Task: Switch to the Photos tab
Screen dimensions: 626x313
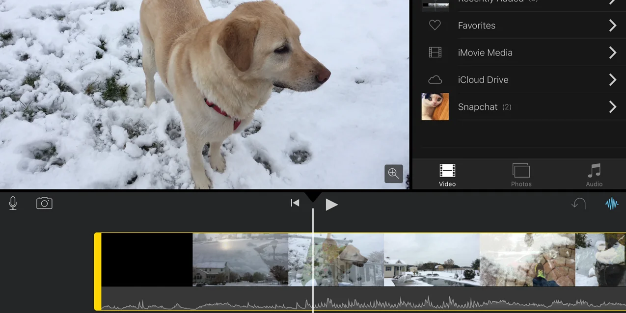Action: [521, 175]
